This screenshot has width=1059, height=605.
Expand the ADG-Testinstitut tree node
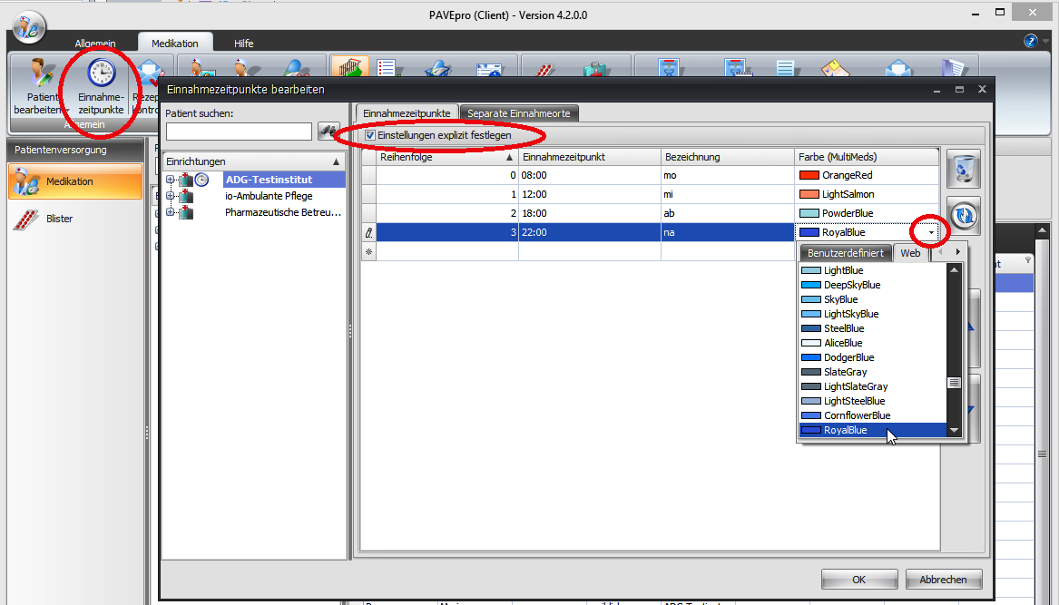(x=170, y=181)
